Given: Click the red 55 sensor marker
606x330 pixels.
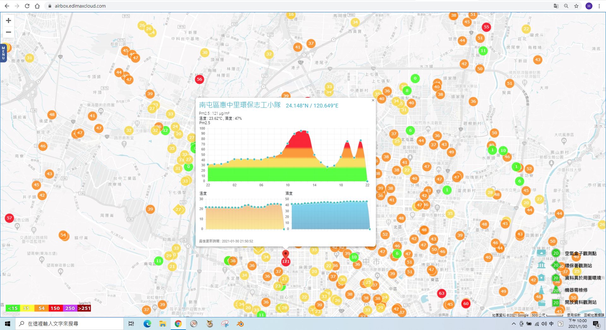Looking at the screenshot, I should 486,27.
